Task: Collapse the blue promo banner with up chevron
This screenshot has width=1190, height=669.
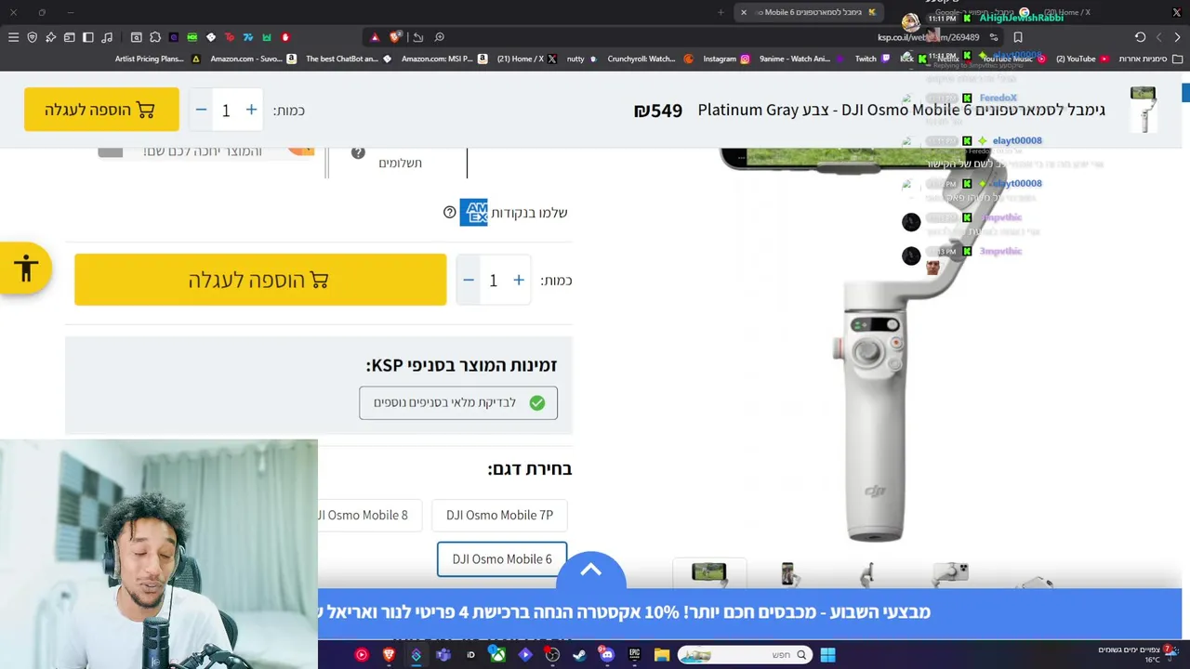Action: pos(591,571)
